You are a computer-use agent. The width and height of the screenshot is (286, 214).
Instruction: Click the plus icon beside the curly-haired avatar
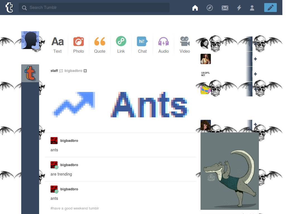tap(255, 125)
